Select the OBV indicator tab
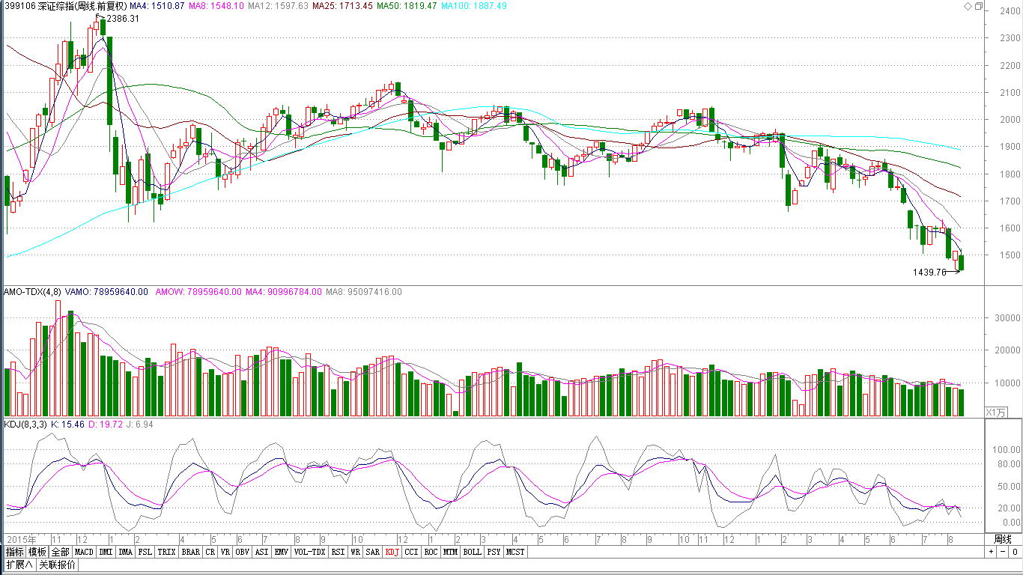The image size is (1023, 575). click(x=243, y=552)
